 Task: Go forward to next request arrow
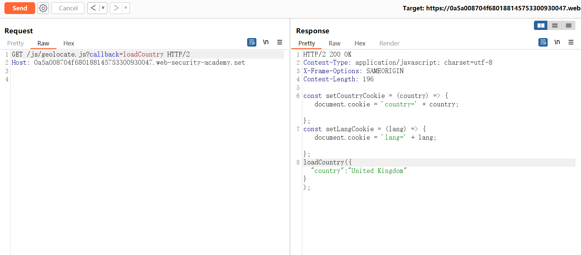pos(116,8)
